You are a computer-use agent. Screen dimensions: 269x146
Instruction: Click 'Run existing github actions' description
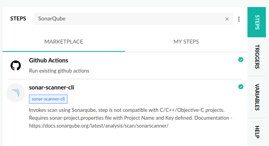click(59, 71)
